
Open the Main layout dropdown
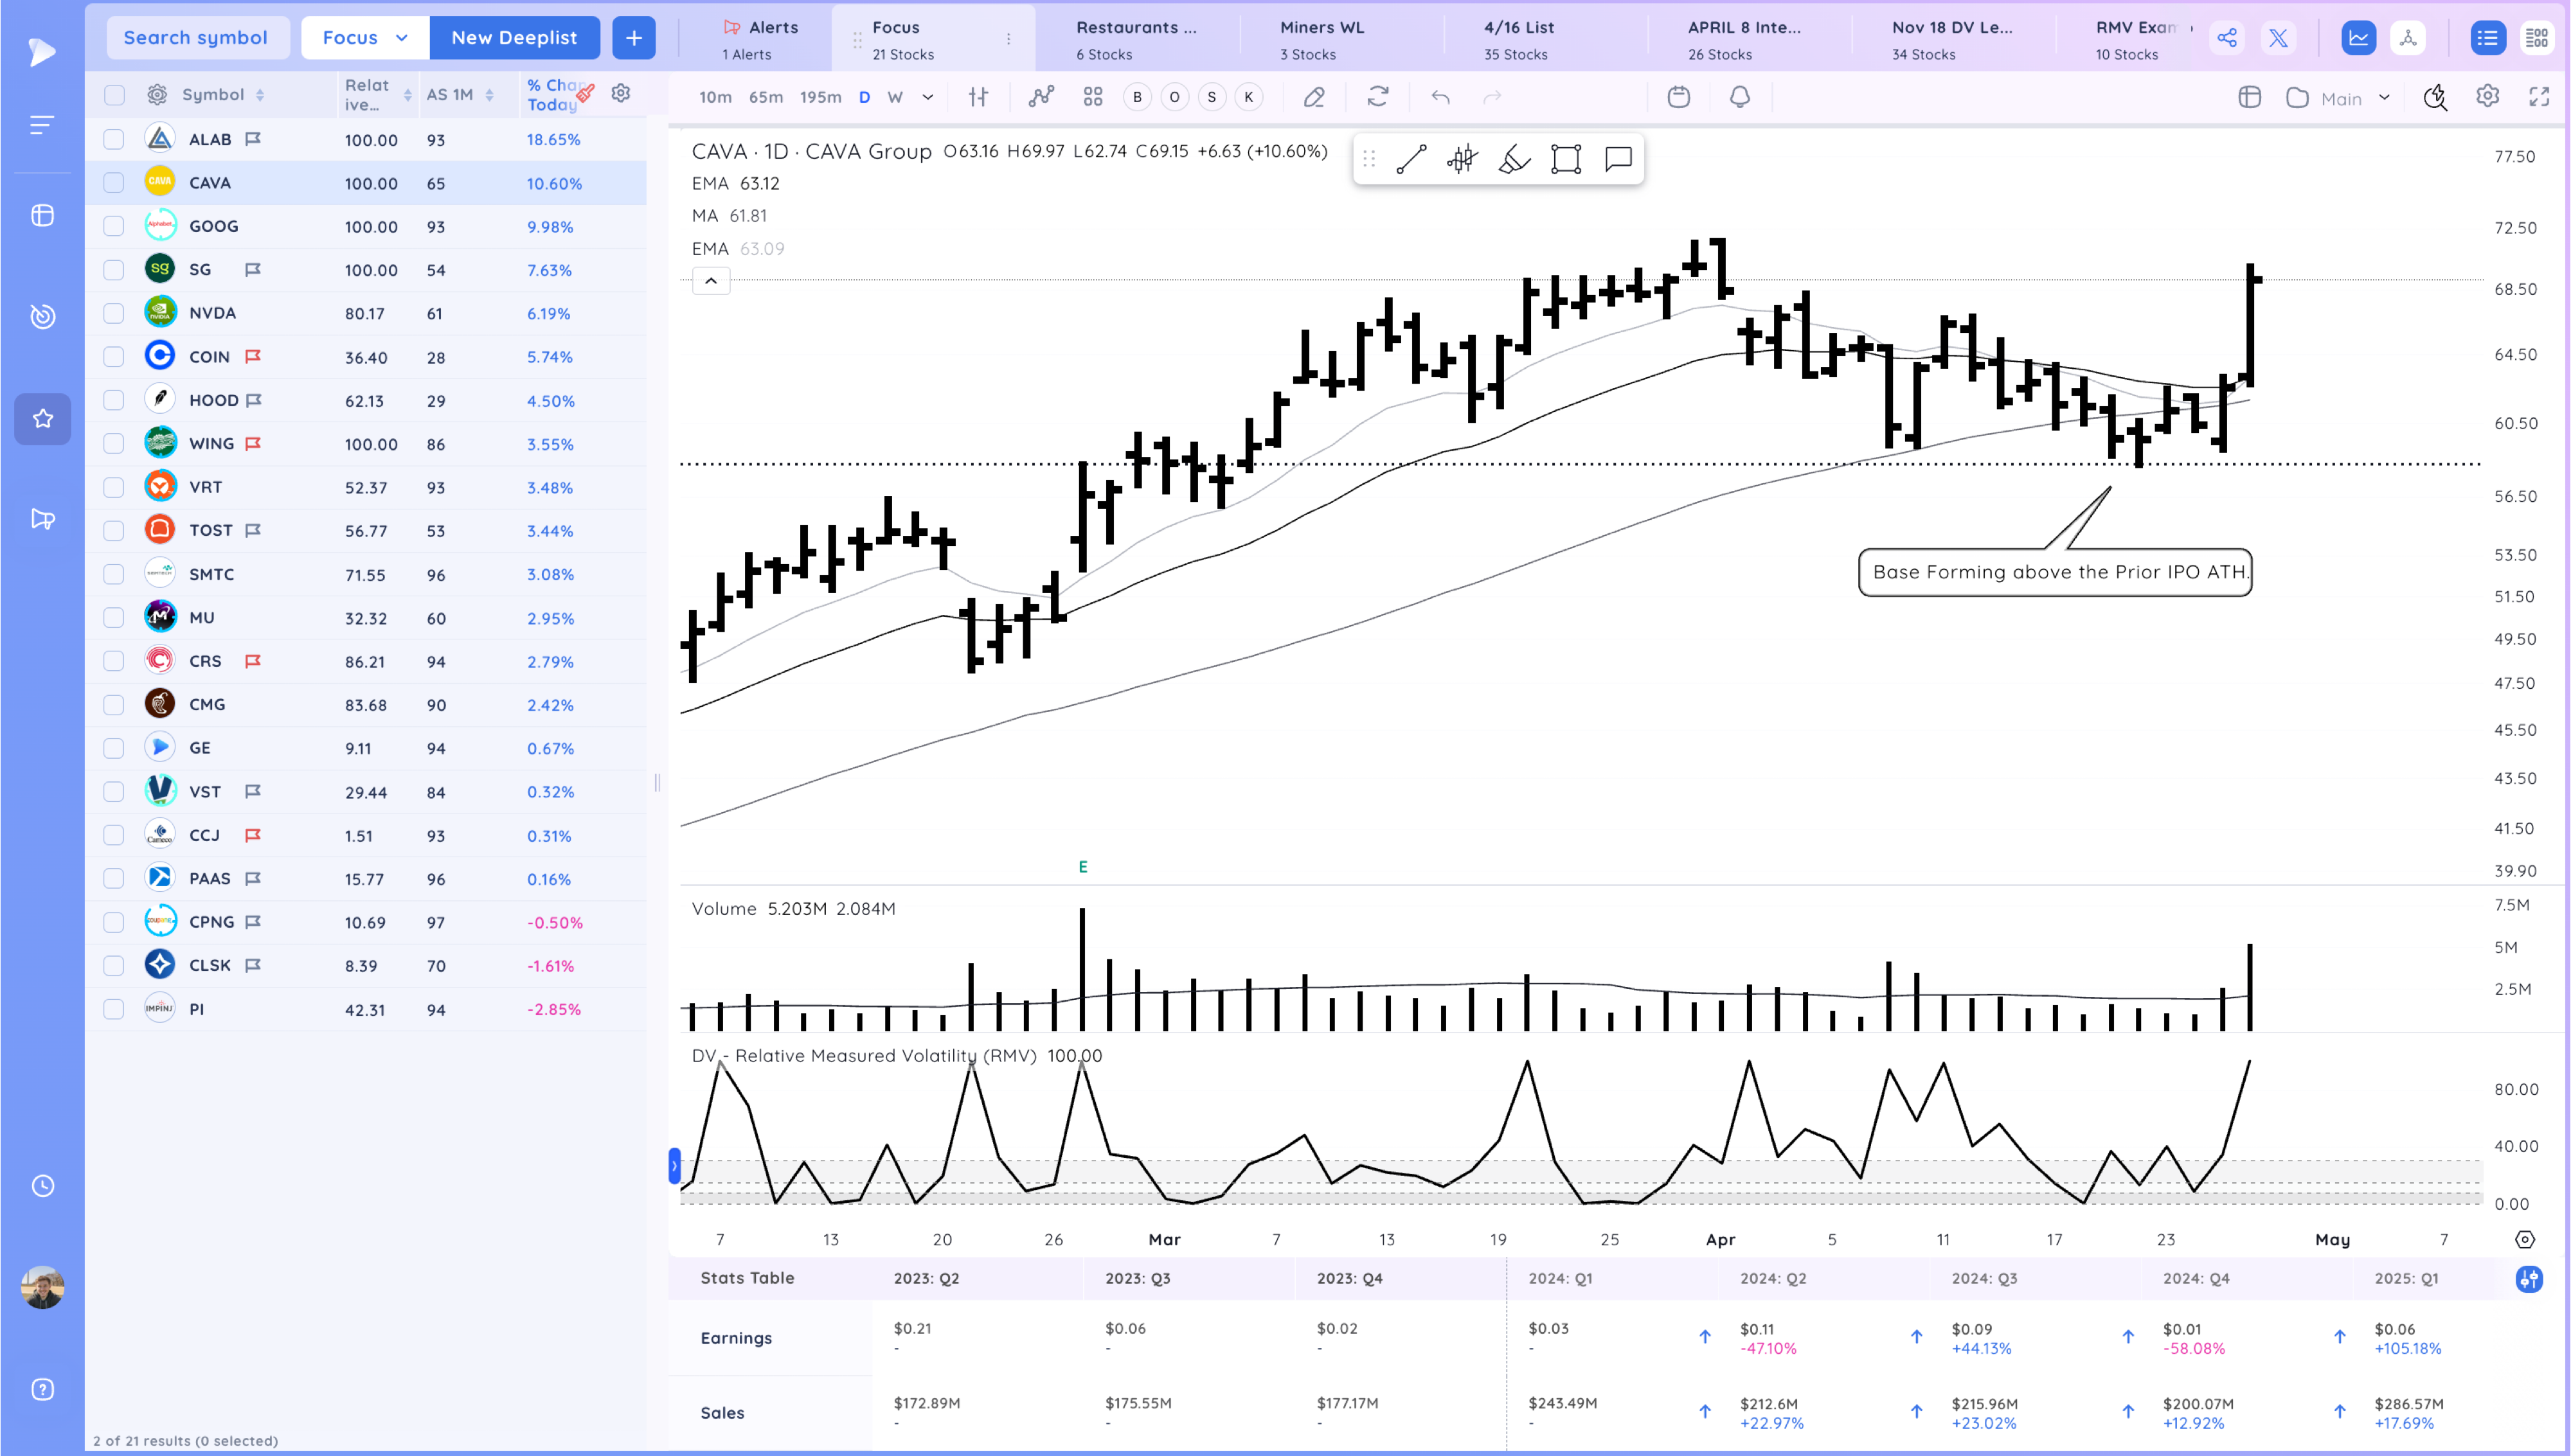pos(2339,98)
